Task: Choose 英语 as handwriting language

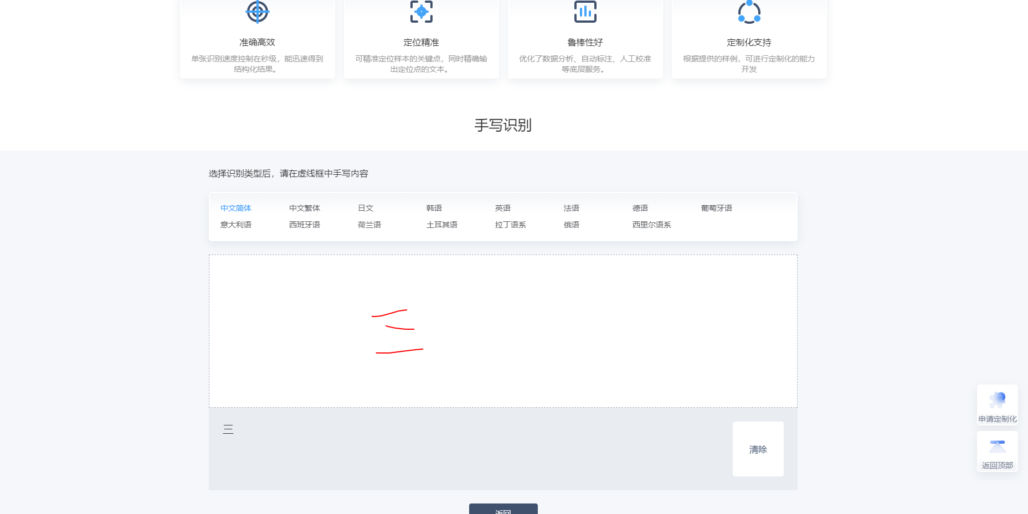Action: tap(503, 208)
